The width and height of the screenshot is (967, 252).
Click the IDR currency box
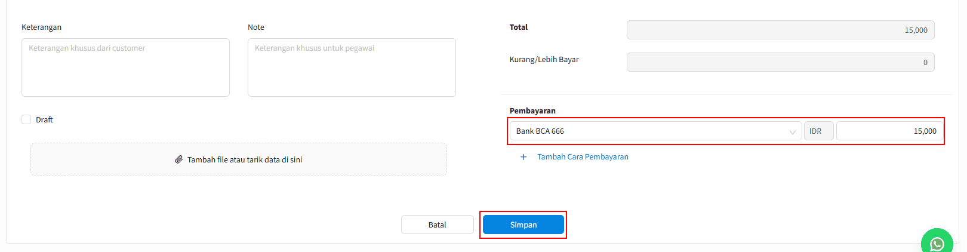pyautogui.click(x=818, y=131)
